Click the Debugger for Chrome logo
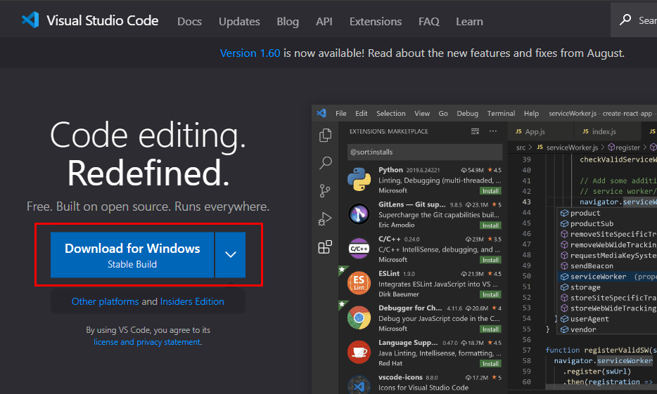Image resolution: width=657 pixels, height=394 pixels. click(x=359, y=317)
